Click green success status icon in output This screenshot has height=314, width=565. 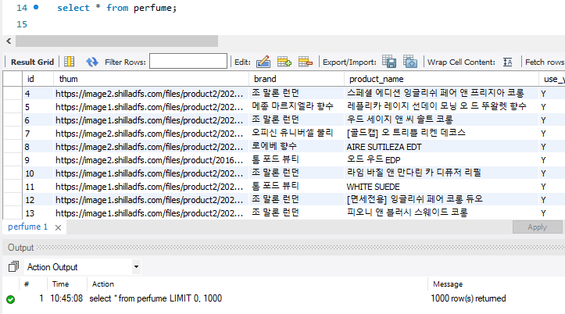pos(11,299)
